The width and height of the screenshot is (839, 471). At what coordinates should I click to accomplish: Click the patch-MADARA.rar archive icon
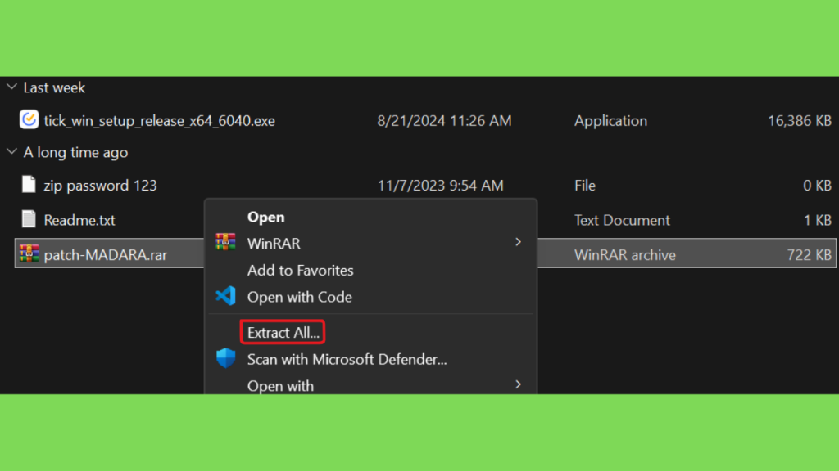[x=29, y=253]
